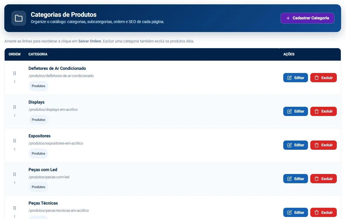Screen dimensions: 346x219
Task: Click the /produtos/pecas-com-led path
Action: click(49, 177)
